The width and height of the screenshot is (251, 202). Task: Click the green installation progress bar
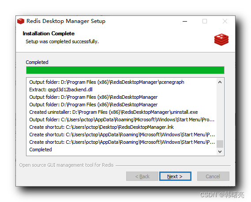click(x=125, y=70)
